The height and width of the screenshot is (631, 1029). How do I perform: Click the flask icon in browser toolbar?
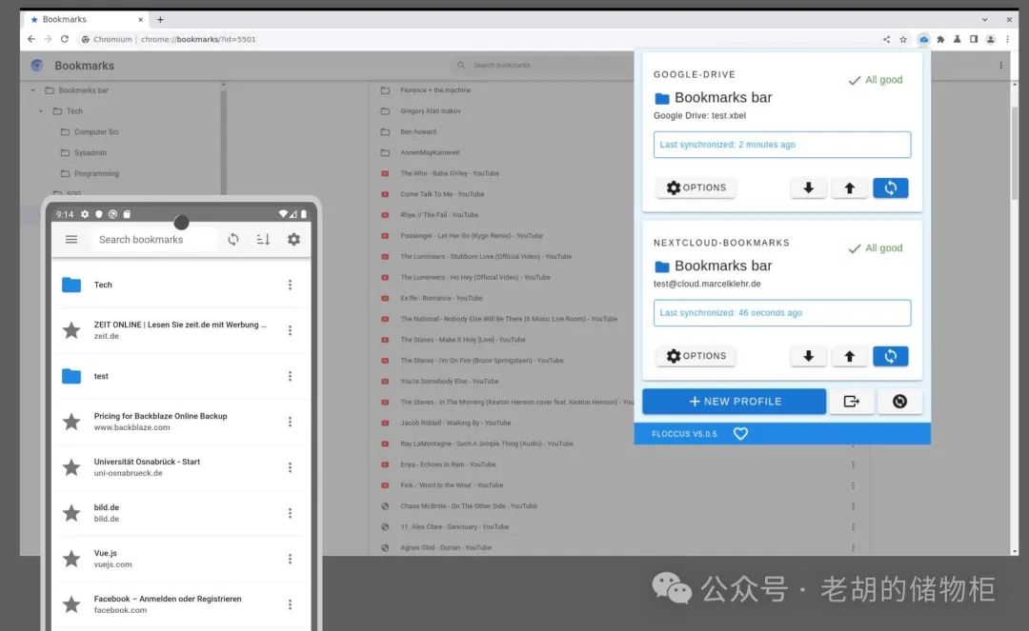click(957, 39)
